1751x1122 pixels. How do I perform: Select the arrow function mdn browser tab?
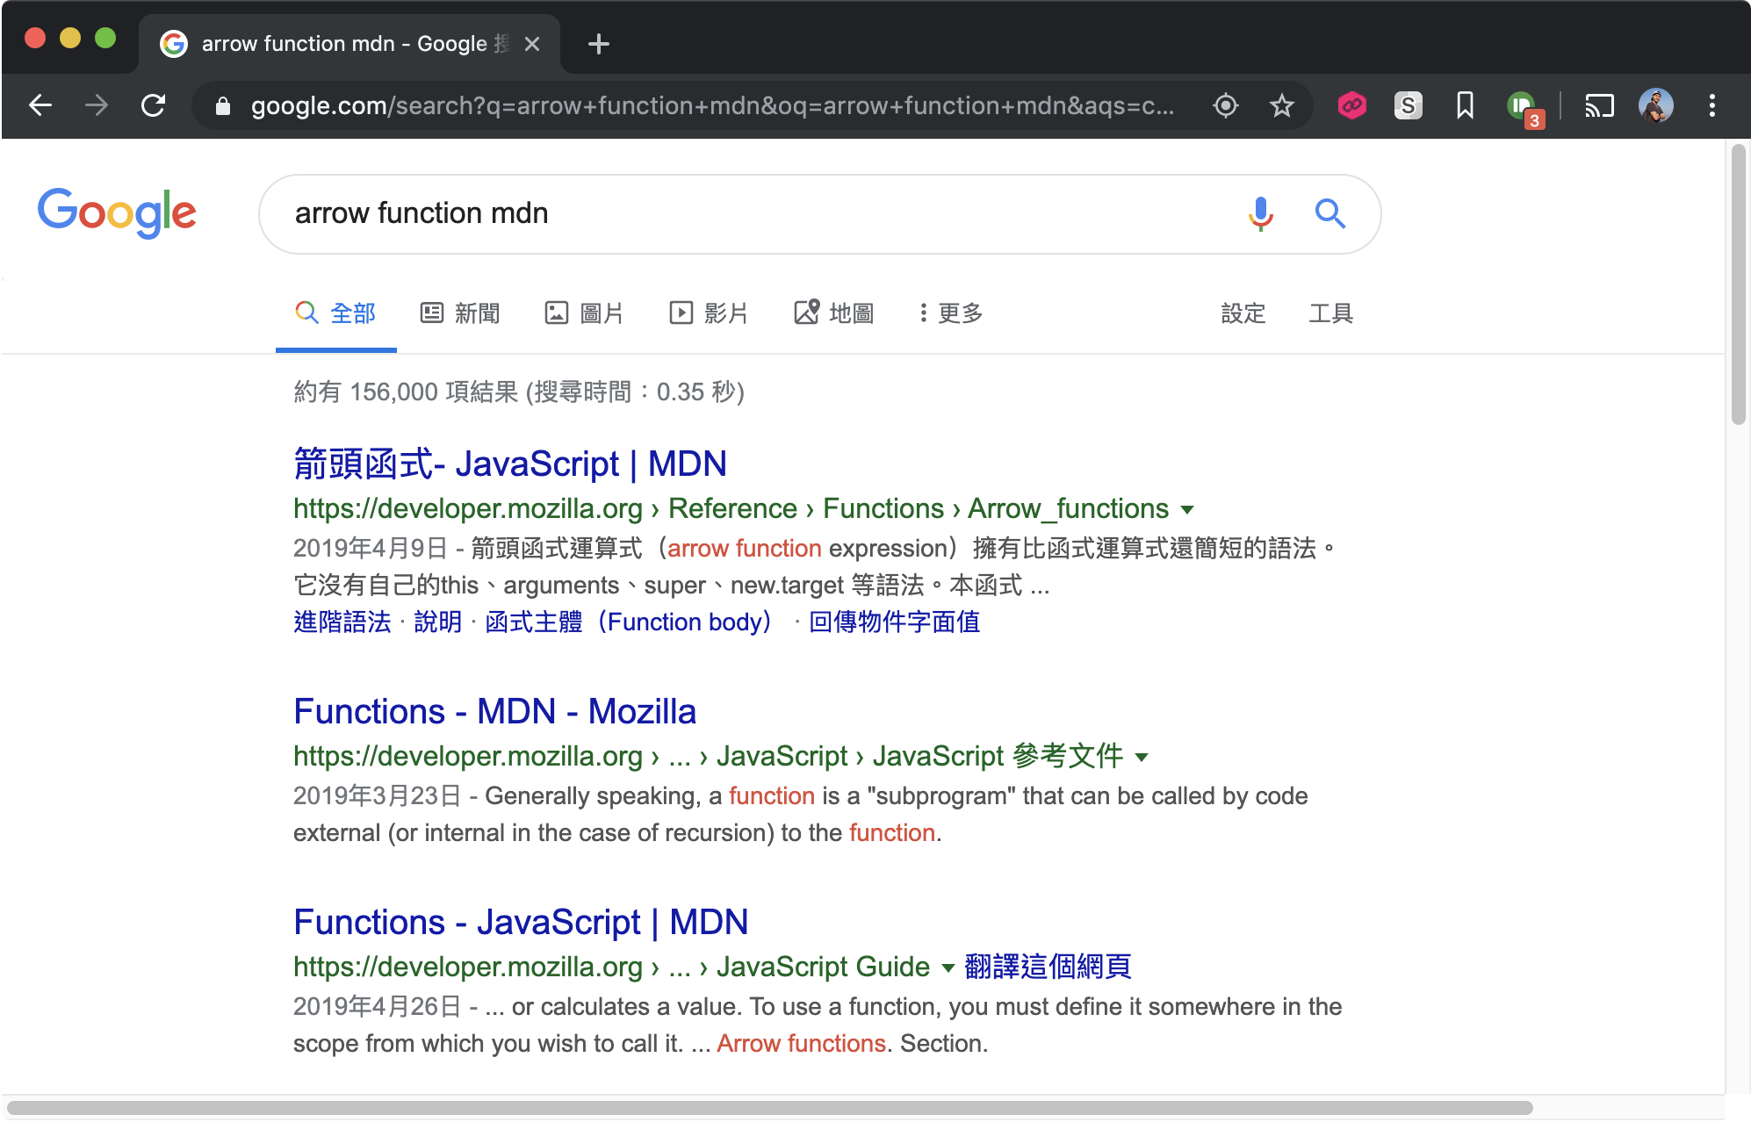[x=349, y=44]
